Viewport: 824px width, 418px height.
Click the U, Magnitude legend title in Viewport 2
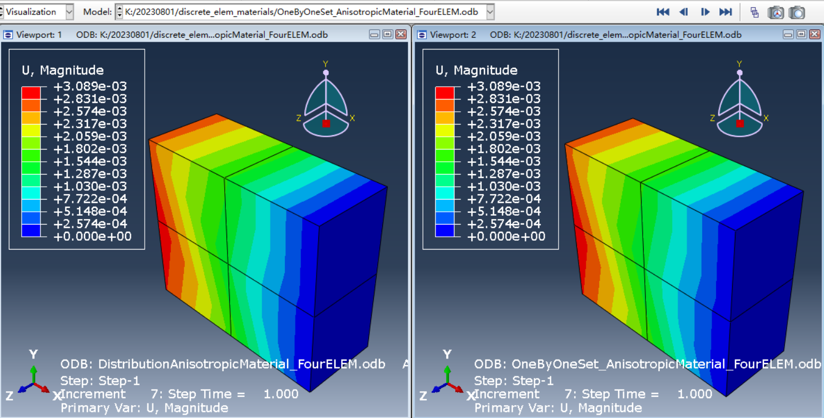click(x=476, y=70)
